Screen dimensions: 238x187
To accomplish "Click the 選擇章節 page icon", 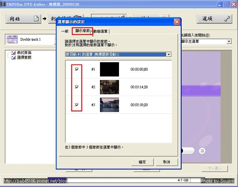I will pyautogui.click(x=13, y=57).
